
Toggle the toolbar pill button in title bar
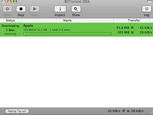tap(149, 2)
